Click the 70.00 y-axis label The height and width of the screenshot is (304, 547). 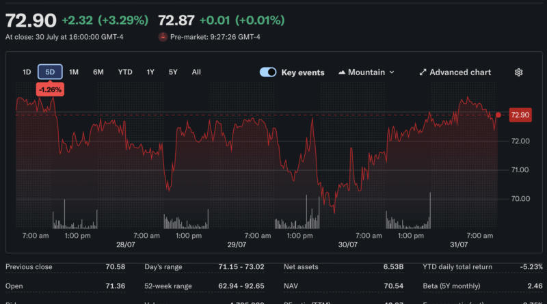coord(520,199)
